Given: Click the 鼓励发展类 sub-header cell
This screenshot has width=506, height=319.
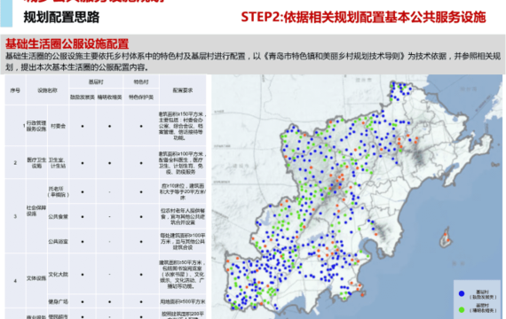Looking at the screenshot, I should click(x=83, y=97).
